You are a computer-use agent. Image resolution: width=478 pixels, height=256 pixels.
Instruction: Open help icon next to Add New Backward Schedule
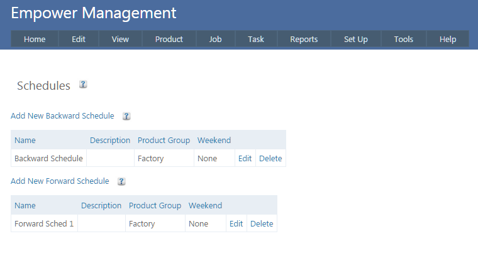coord(126,116)
